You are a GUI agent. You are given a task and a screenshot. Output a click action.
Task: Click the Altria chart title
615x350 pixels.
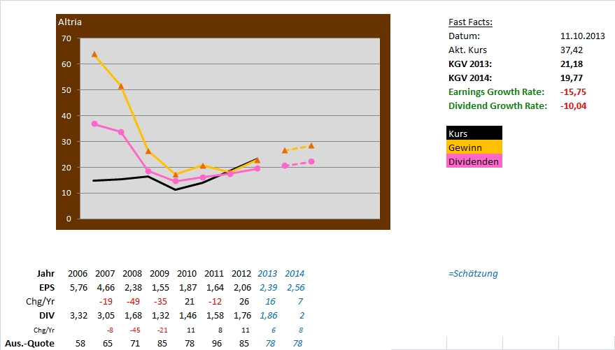70,22
